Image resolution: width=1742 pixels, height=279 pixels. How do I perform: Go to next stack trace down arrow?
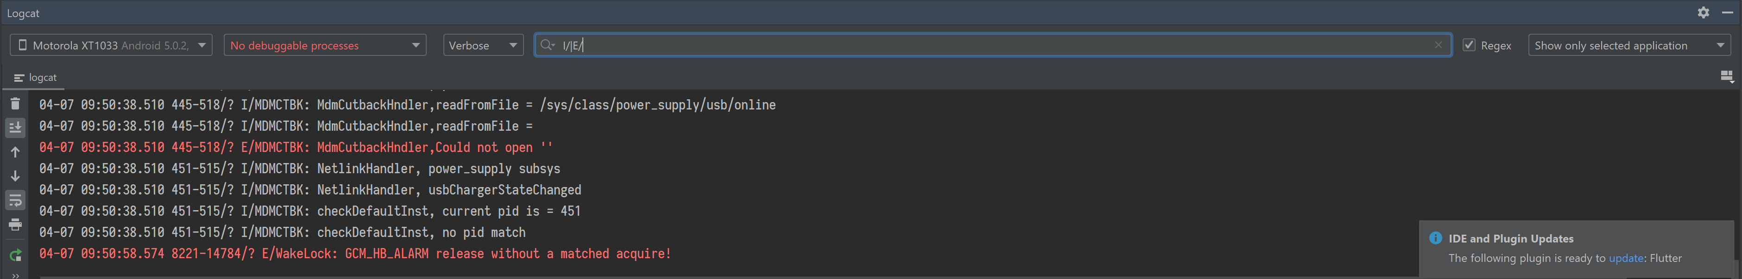pyautogui.click(x=15, y=176)
